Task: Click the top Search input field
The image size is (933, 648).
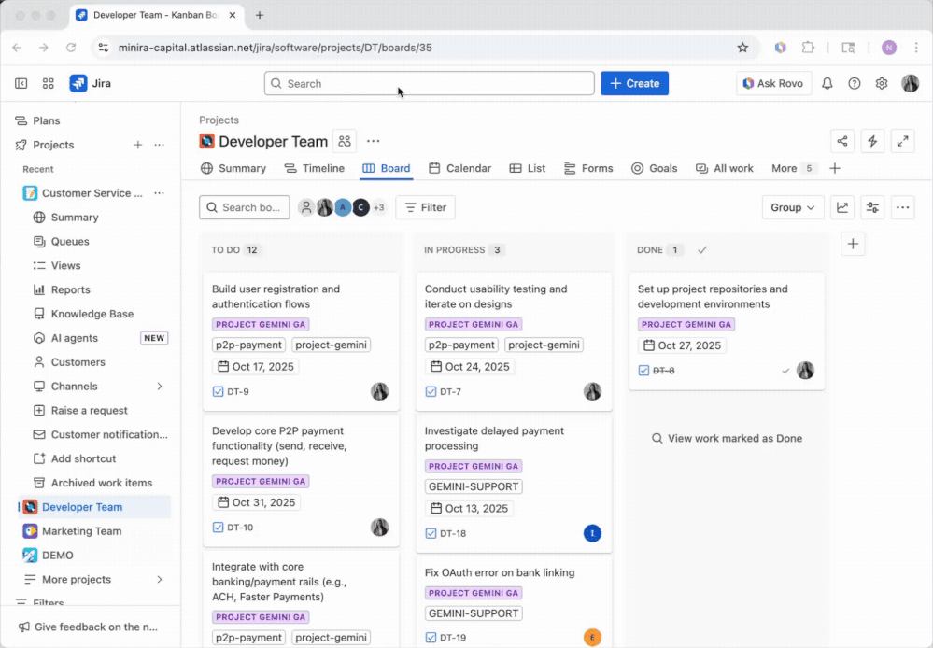Action: pyautogui.click(x=430, y=83)
